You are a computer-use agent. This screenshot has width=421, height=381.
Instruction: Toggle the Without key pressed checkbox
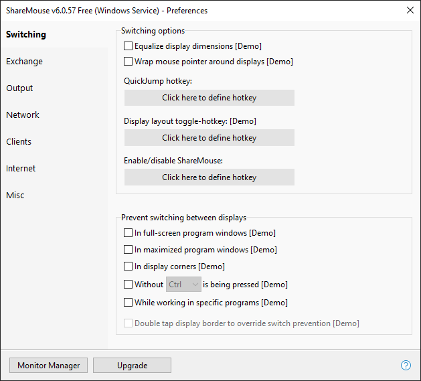[x=128, y=285]
